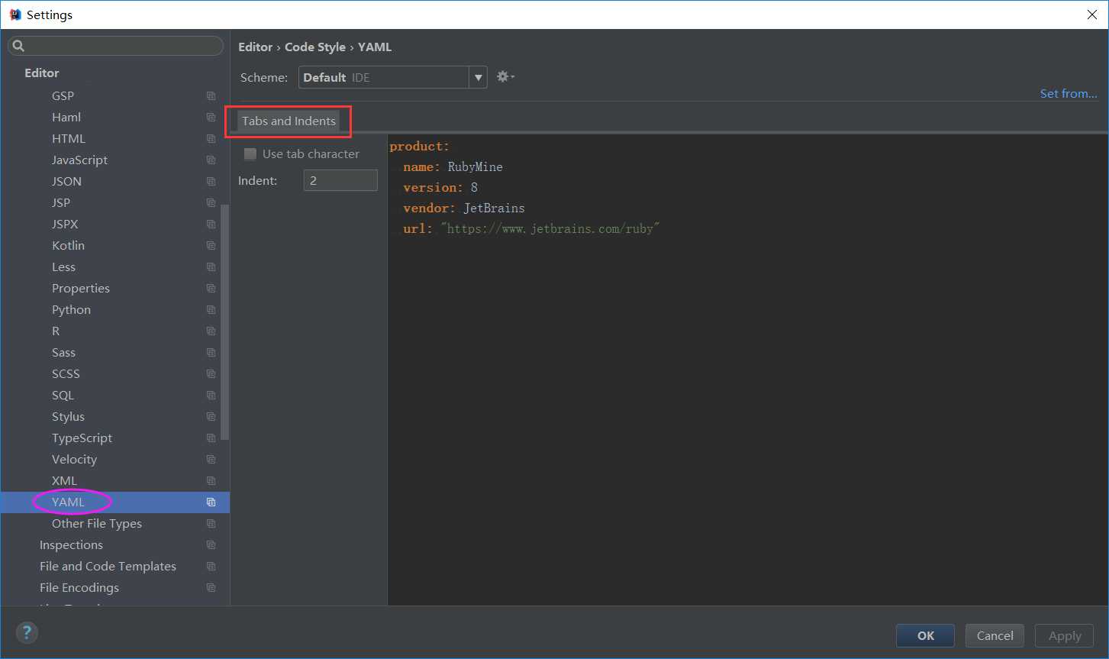Open the scheme gear actions menu

[505, 76]
